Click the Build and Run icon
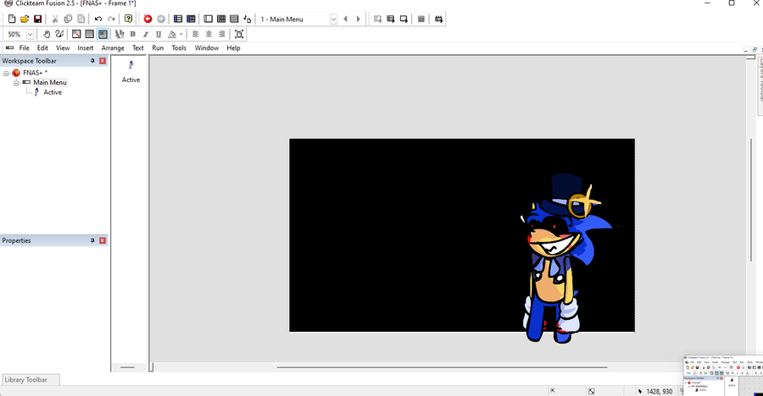The image size is (763, 396). point(438,19)
